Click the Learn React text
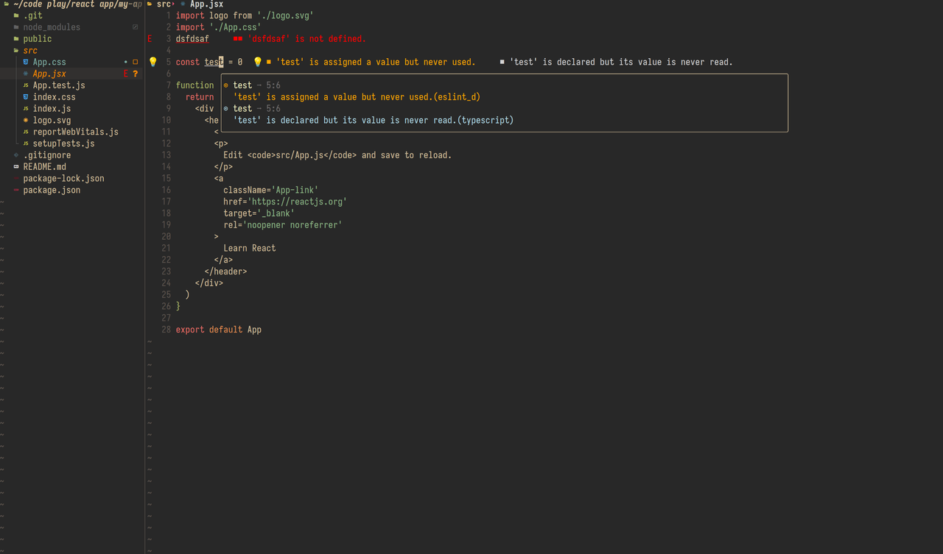The width and height of the screenshot is (943, 554). 249,248
